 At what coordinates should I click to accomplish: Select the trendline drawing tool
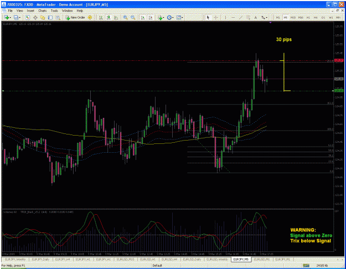point(241,17)
